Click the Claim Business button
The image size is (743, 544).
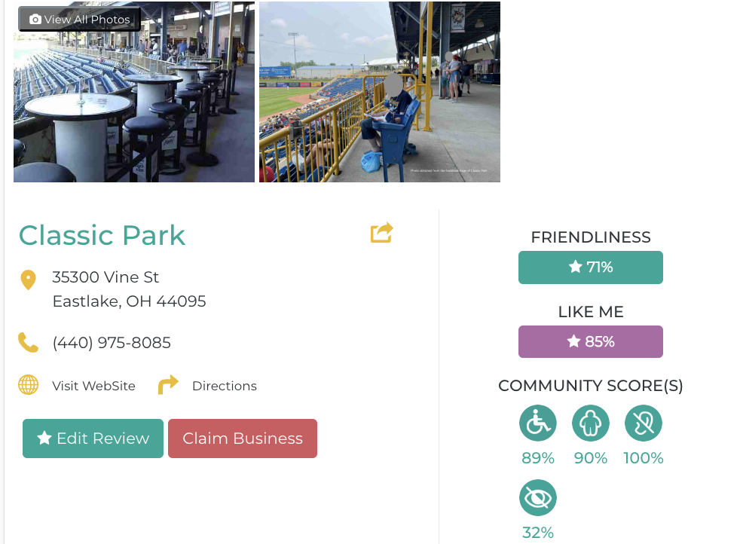(243, 439)
